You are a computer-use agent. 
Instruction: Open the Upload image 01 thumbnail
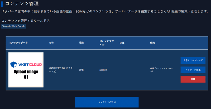tap(26, 70)
